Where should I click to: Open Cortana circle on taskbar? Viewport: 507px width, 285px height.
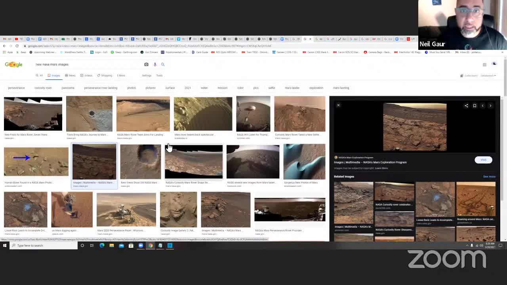click(82, 245)
